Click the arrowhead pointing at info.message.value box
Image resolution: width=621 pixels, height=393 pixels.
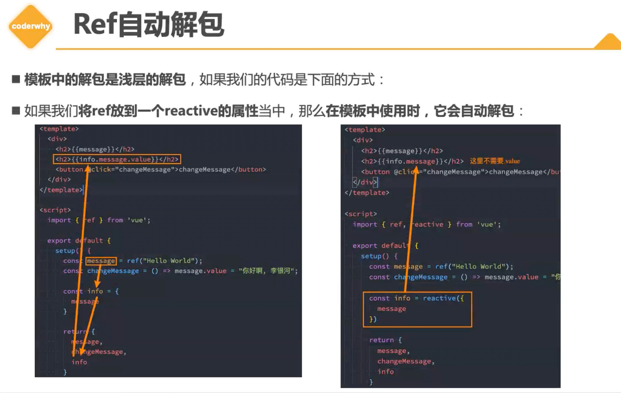[87, 169]
